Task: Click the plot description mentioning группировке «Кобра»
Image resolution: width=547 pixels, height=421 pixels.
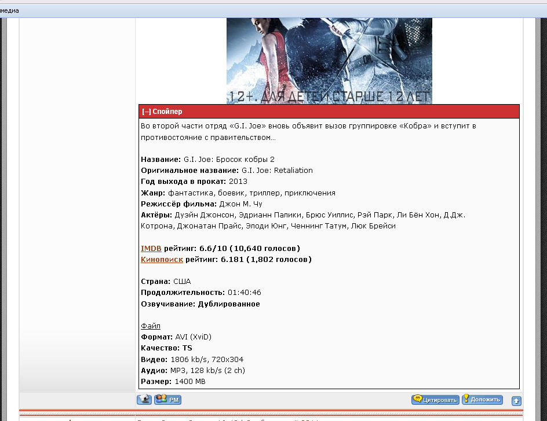Action: click(x=308, y=132)
